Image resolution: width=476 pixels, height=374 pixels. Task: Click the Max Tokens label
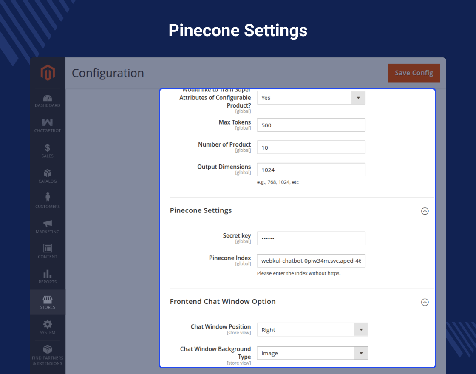coord(235,122)
